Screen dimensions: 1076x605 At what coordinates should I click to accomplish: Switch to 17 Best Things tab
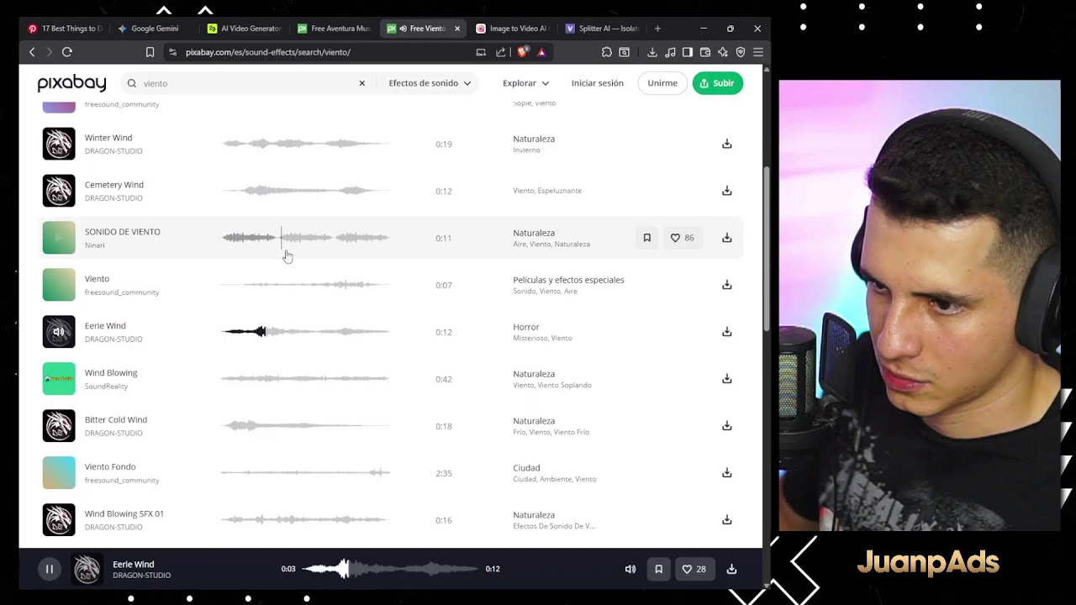(66, 29)
